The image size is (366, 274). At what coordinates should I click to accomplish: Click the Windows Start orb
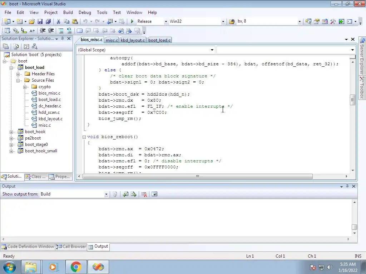(x=9, y=267)
